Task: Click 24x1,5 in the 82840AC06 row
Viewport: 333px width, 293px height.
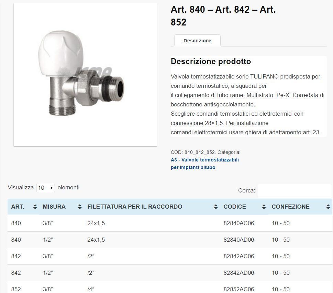Action: (96, 223)
